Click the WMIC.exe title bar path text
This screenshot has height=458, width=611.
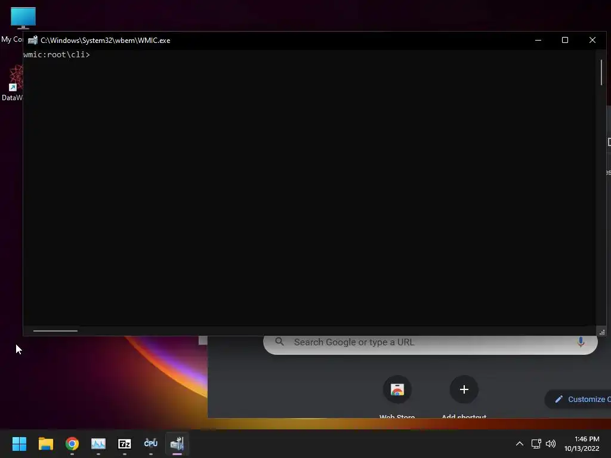[105, 41]
